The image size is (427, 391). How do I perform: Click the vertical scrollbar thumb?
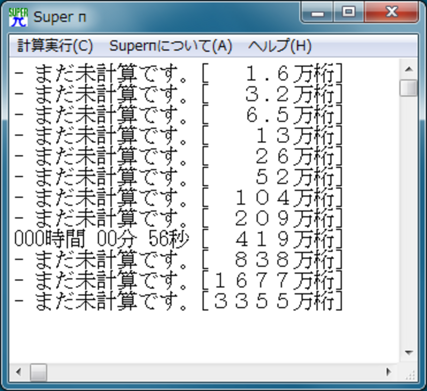pos(409,88)
